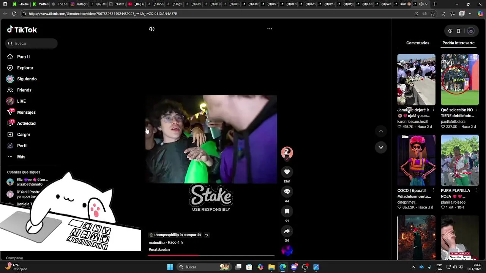This screenshot has height=273, width=486.
Task: Save the video with the bookmark icon
Action: (287, 211)
